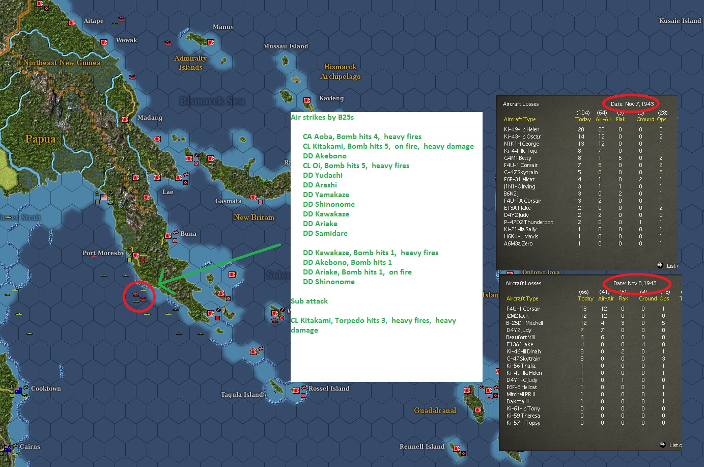The width and height of the screenshot is (704, 467).
Task: Sort Nov 8 losses by Flak column
Action: coord(623,298)
